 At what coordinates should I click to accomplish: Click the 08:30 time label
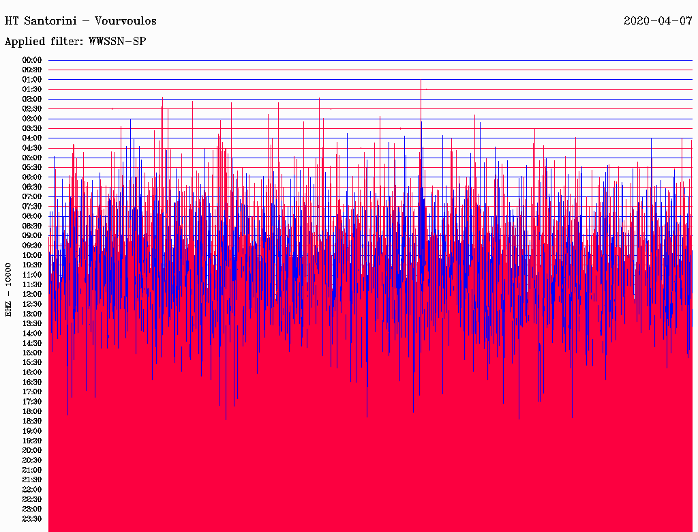point(32,226)
